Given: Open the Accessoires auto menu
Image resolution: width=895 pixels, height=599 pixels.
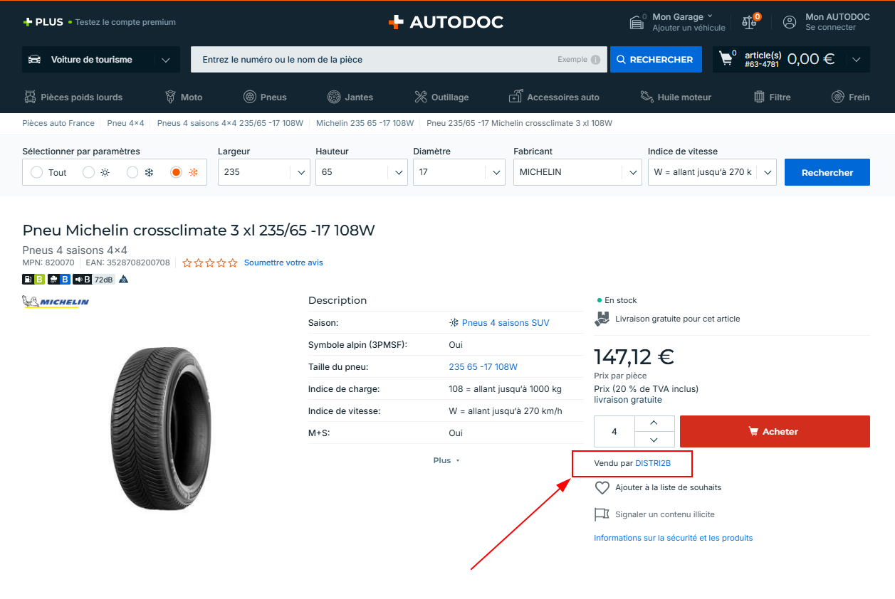Looking at the screenshot, I should click(555, 97).
